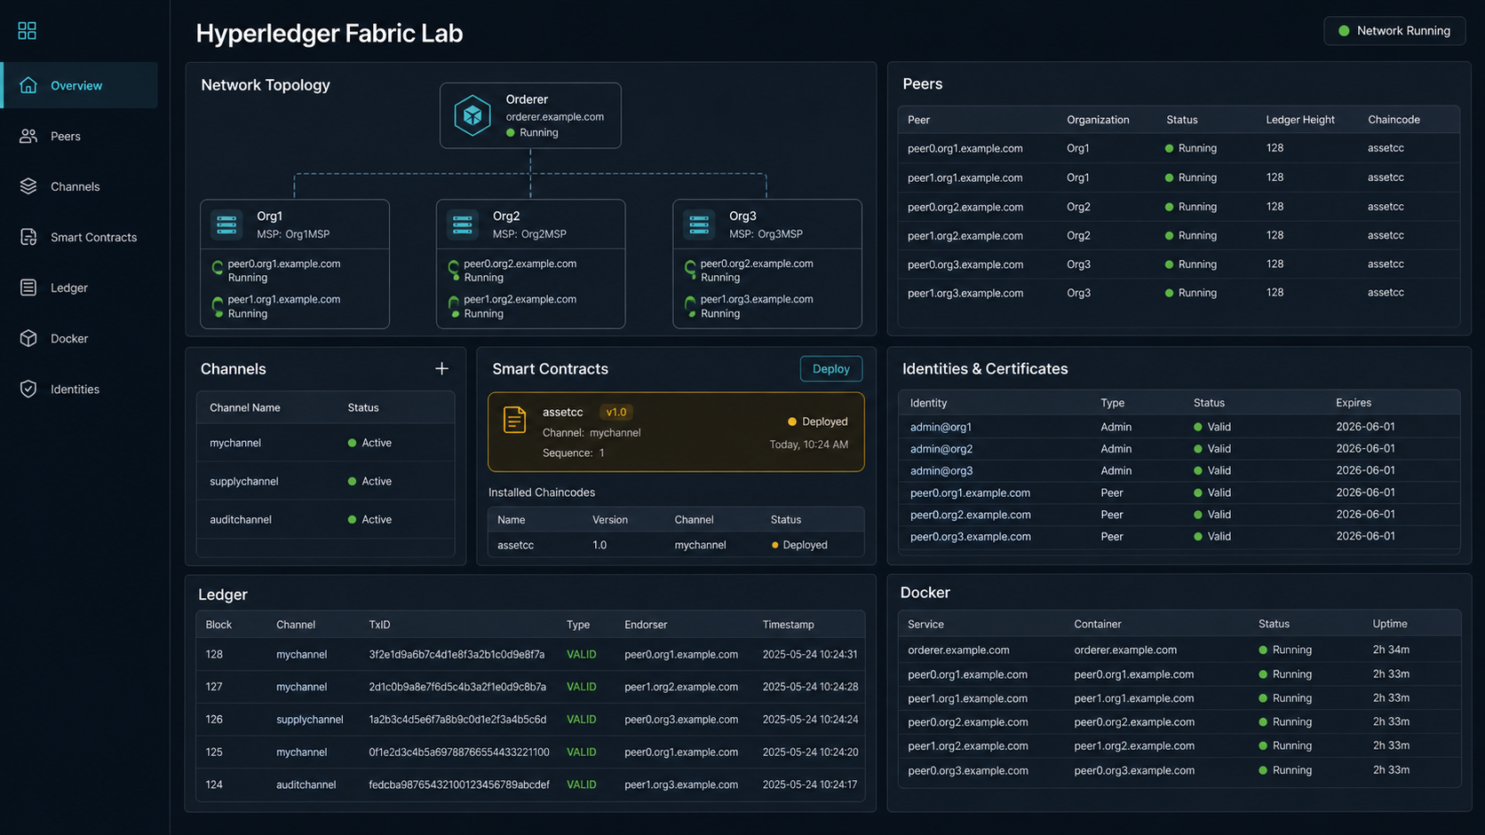The width and height of the screenshot is (1485, 835).
Task: Click the Channels layers icon in sidebar
Action: [28, 186]
